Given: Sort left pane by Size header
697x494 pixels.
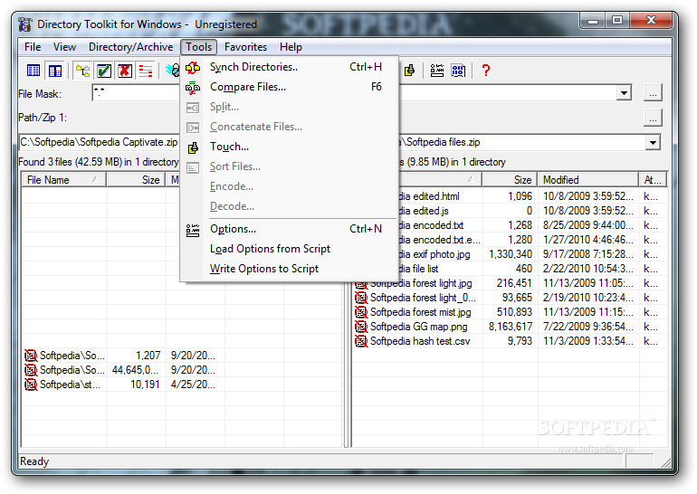Looking at the screenshot, I should [136, 180].
